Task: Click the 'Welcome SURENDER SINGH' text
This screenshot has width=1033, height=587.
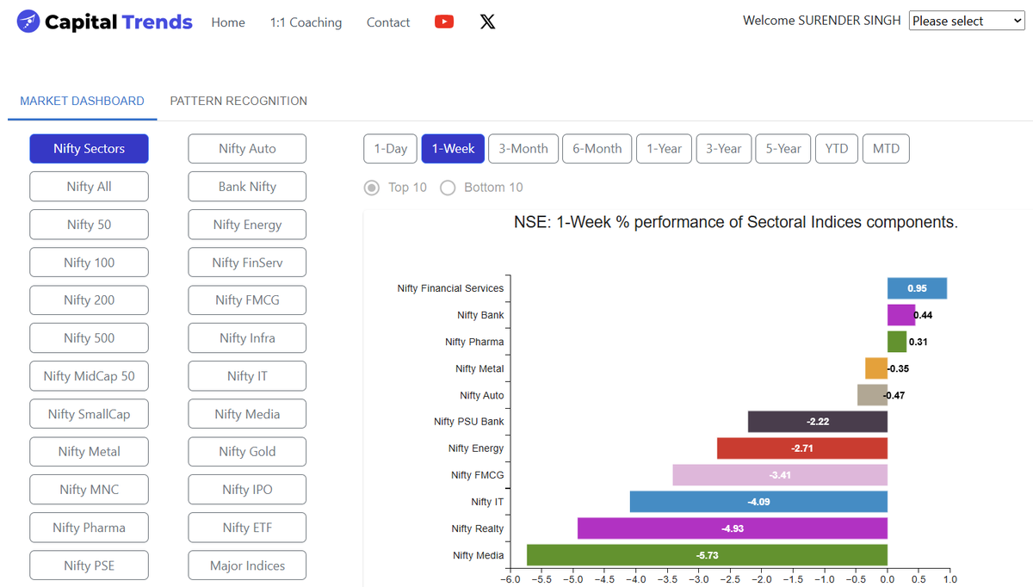Action: click(822, 21)
